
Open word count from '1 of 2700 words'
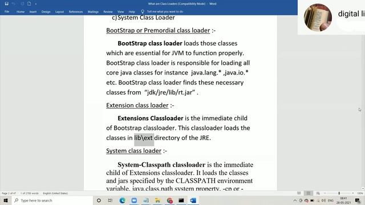click(x=30, y=194)
